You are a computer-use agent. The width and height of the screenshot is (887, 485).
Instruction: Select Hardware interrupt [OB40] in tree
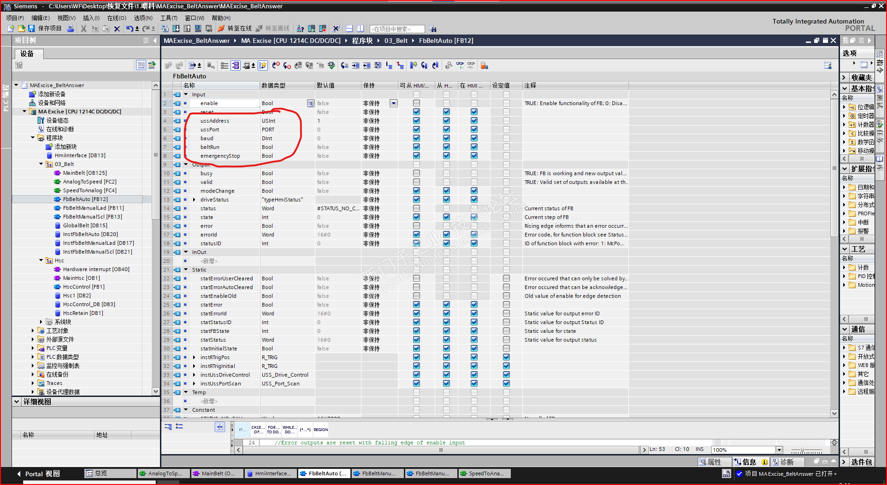[96, 269]
